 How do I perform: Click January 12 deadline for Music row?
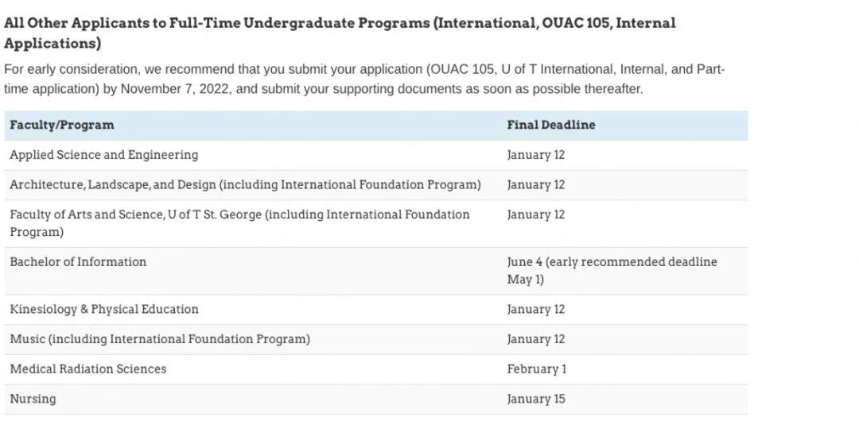coord(535,339)
